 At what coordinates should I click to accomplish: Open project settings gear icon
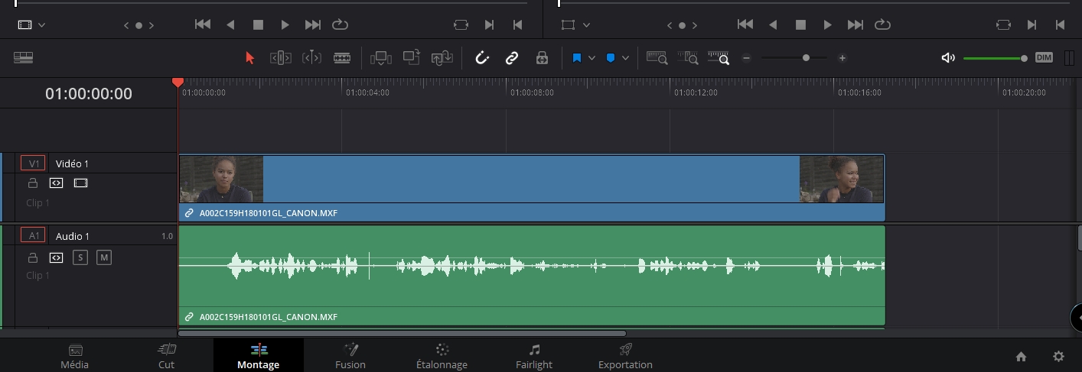1058,356
